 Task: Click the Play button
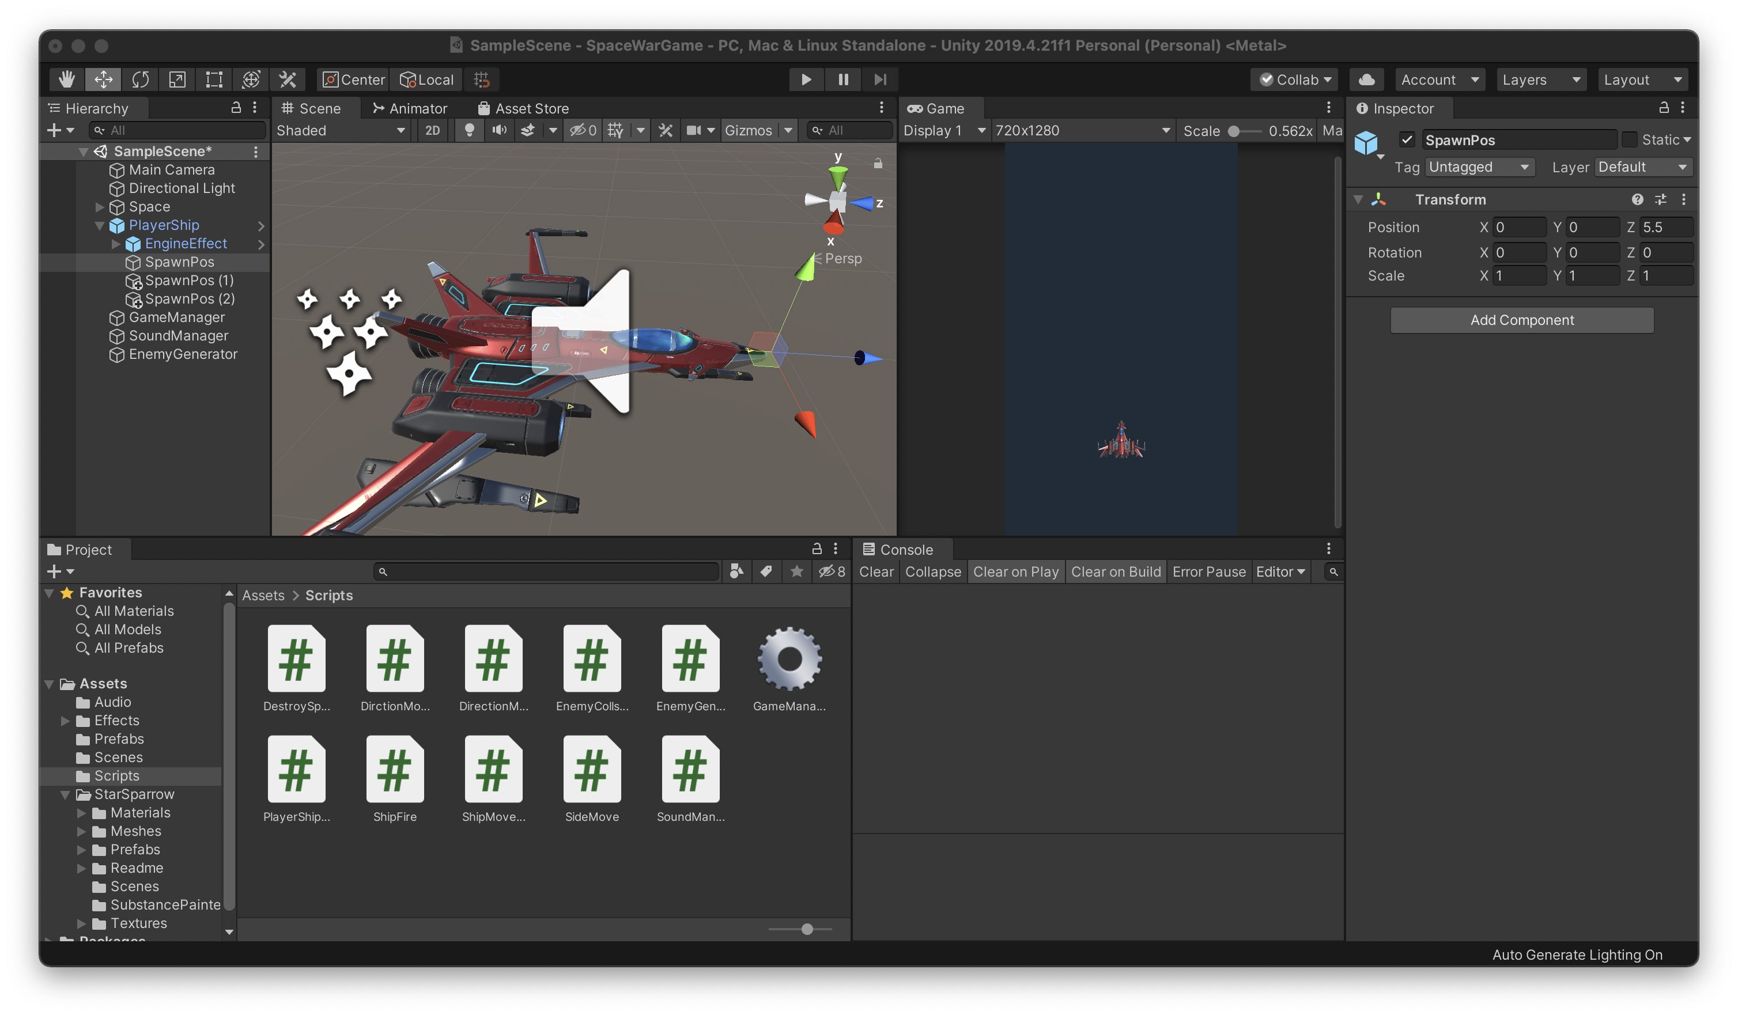pos(806,79)
